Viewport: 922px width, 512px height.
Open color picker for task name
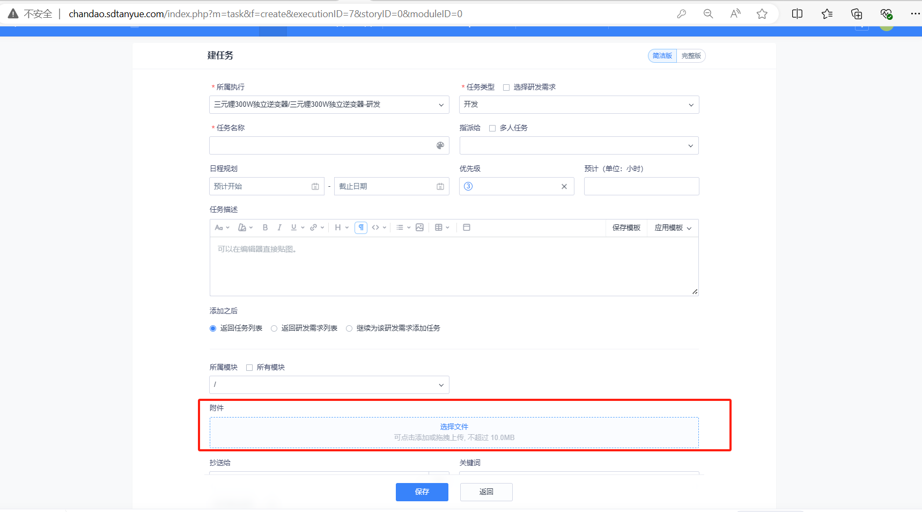(440, 145)
